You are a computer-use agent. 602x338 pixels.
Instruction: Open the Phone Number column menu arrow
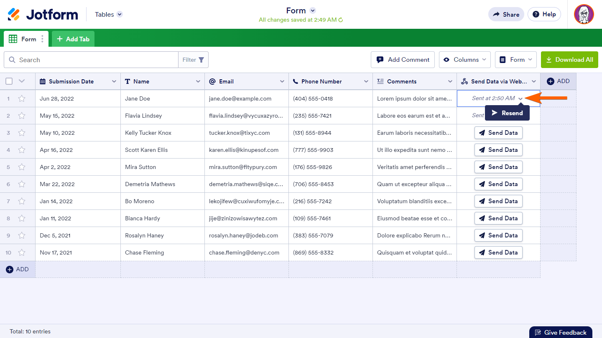(366, 81)
